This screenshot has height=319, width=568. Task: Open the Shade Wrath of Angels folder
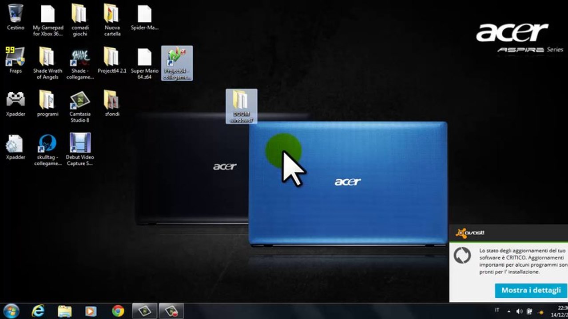48,63
